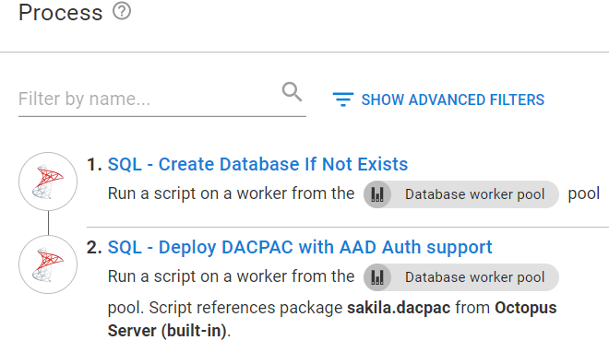Open SQL - Create Database If Not Exists
Viewport: 609px width, 352px height.
click(257, 164)
